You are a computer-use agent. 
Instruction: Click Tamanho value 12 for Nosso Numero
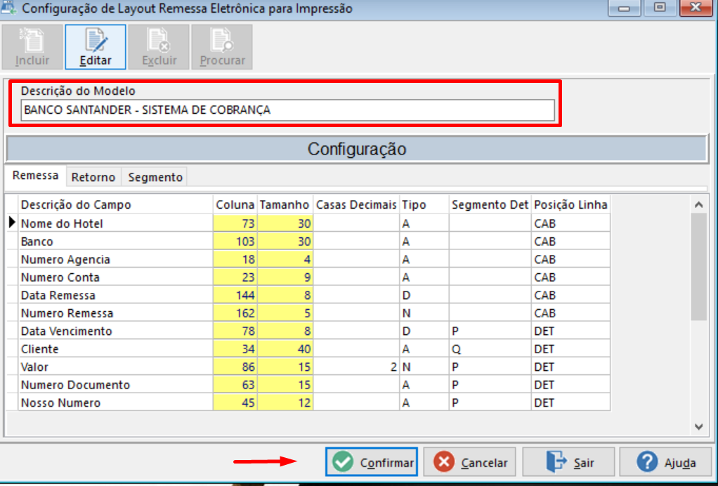(x=285, y=402)
